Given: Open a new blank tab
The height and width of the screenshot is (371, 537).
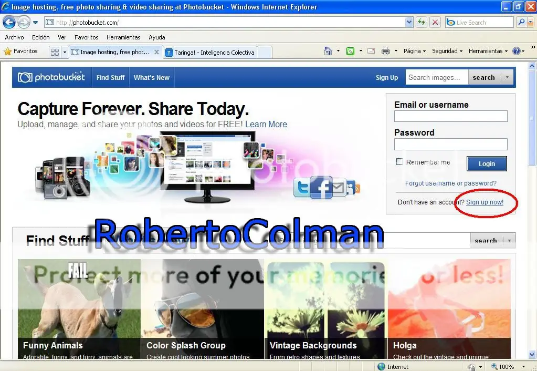Looking at the screenshot, I should 265,53.
